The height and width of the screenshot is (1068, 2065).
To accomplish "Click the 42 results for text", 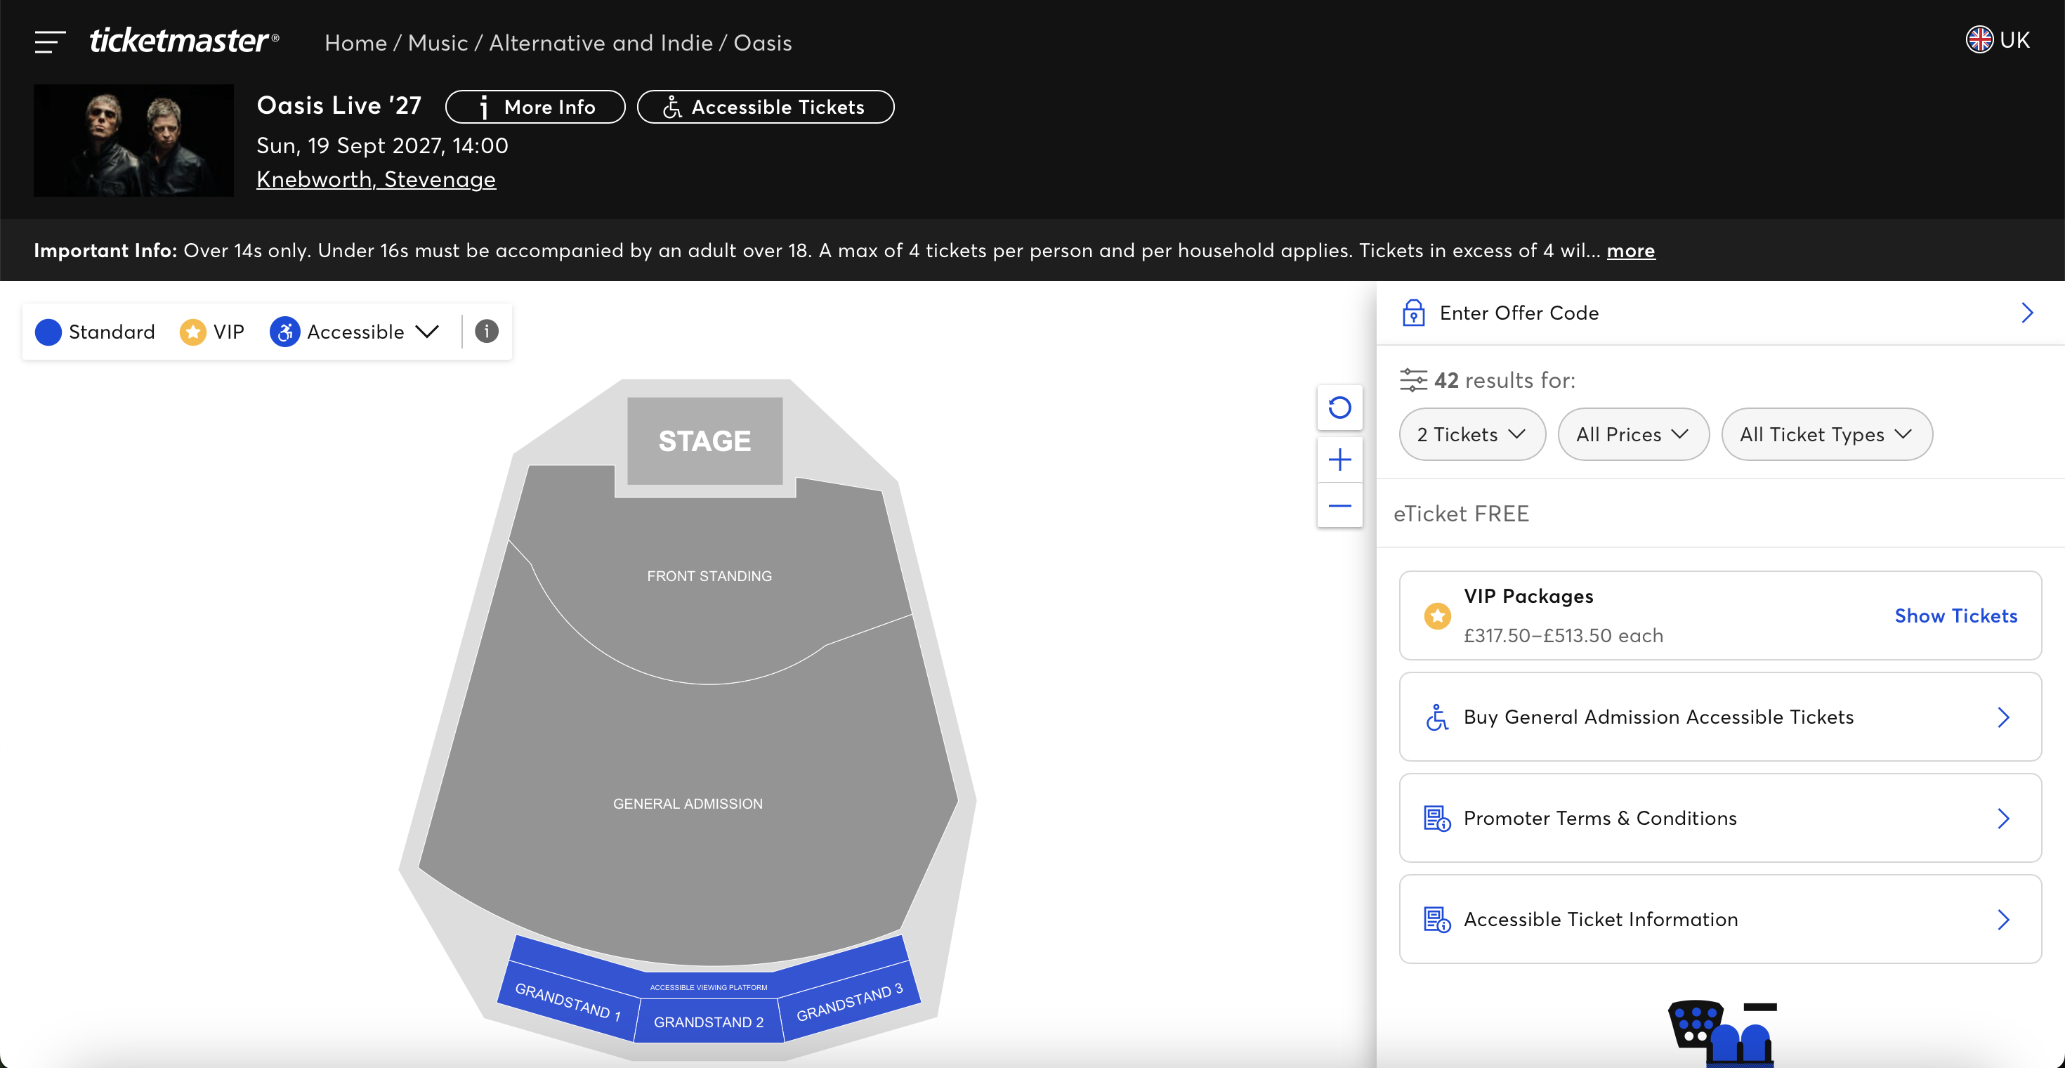I will [1504, 380].
